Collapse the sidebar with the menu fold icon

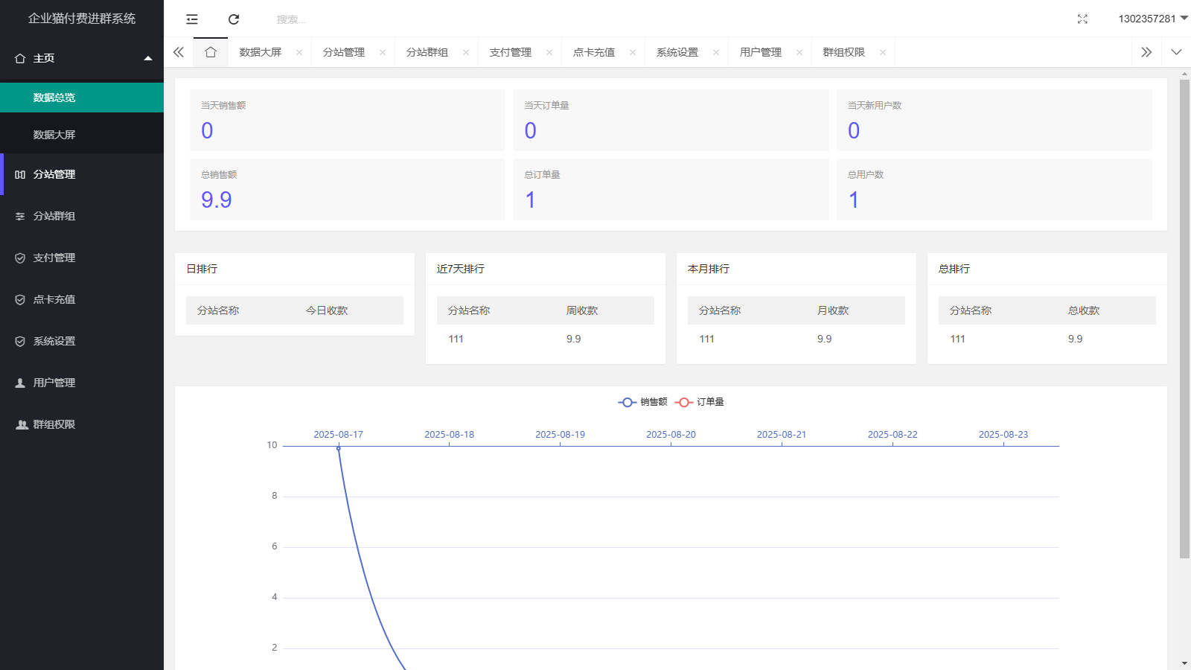coord(192,19)
